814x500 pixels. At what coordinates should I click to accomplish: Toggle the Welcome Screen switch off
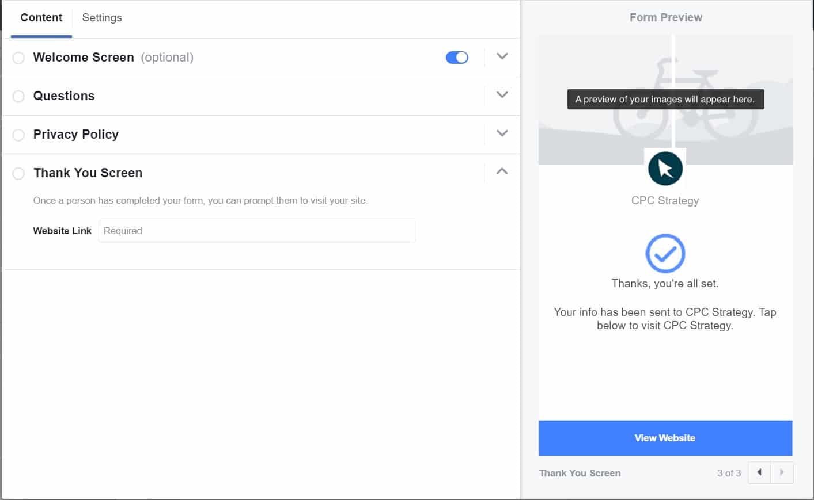(457, 58)
